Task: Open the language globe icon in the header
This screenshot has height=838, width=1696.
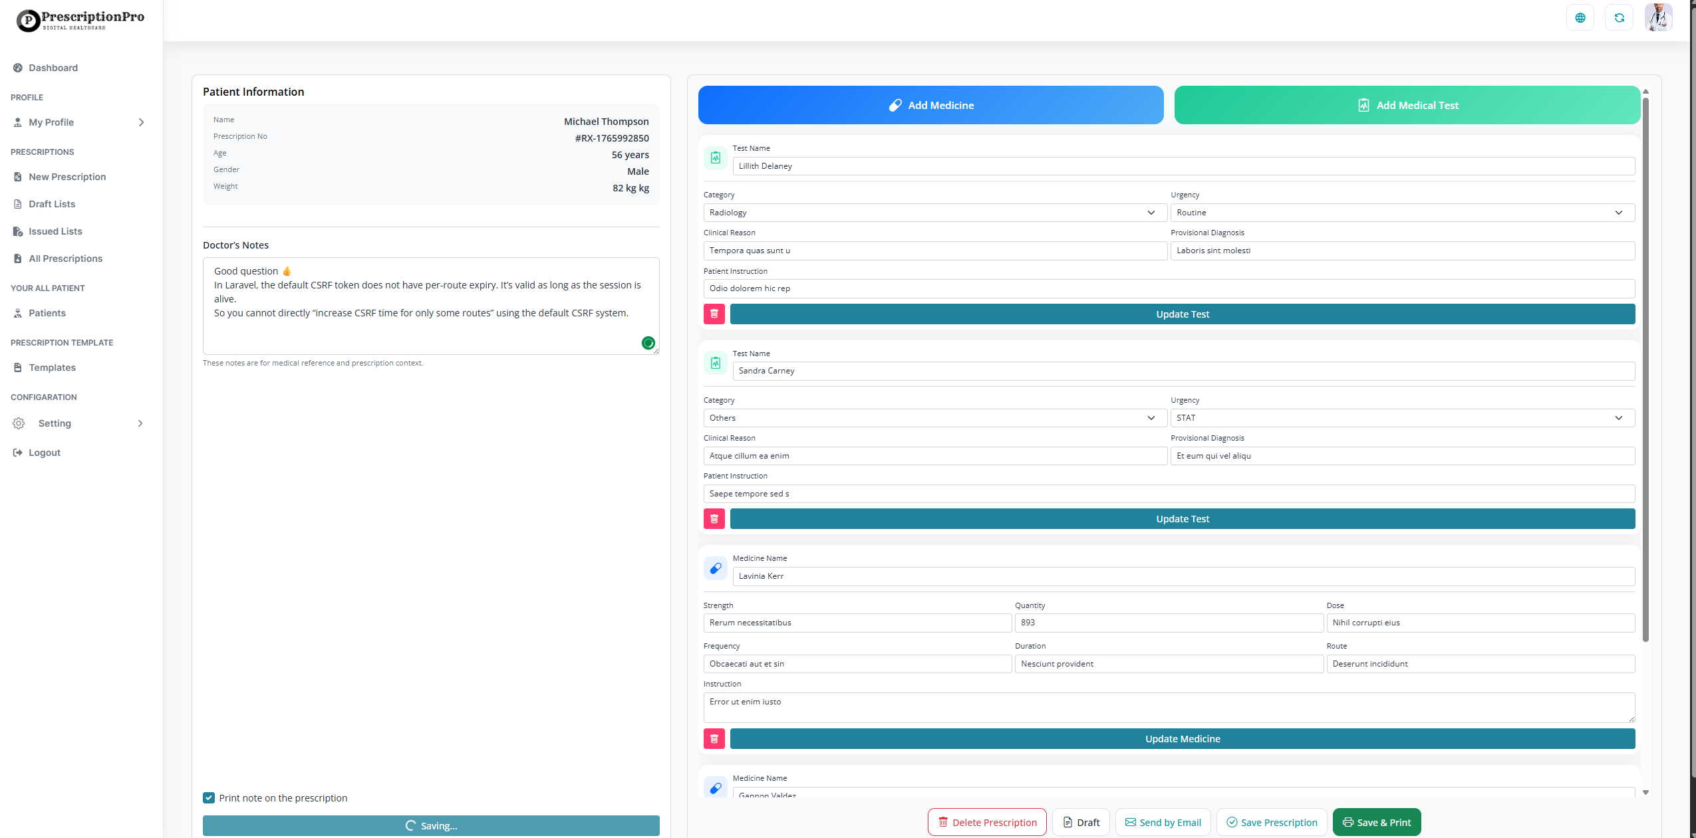Action: 1581,17
